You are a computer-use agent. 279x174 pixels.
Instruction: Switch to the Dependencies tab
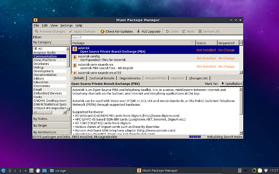(x=130, y=78)
